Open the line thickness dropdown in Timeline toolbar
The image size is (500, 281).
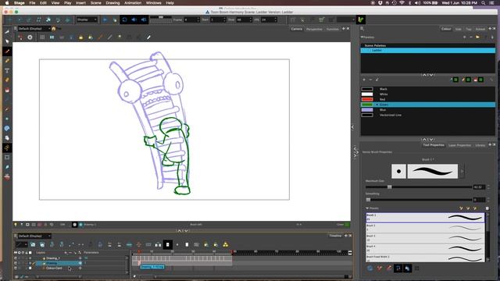coord(22,244)
